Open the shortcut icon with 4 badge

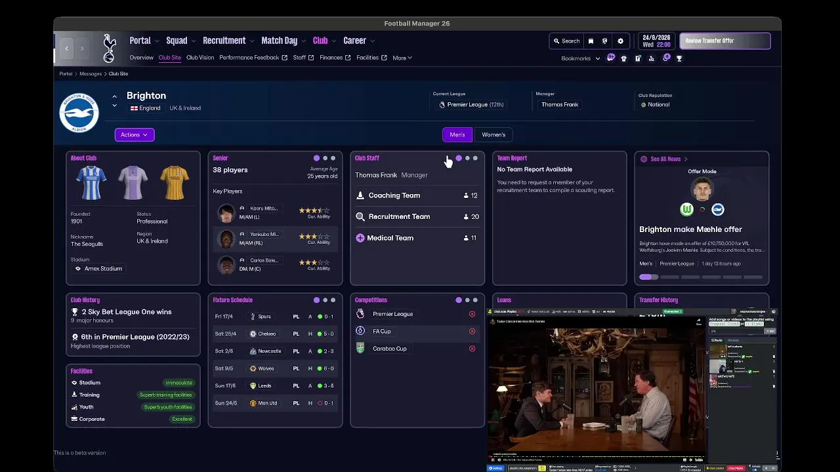[x=666, y=58]
